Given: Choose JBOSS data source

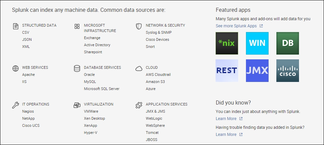Looking at the screenshot, I should tap(151, 140).
